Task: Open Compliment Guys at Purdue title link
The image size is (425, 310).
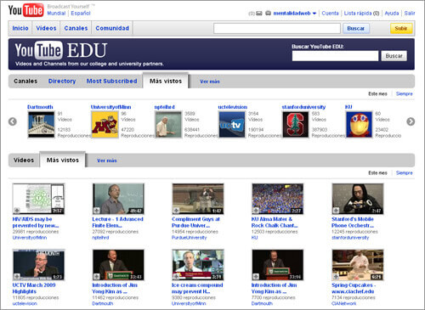Action: coord(195,223)
